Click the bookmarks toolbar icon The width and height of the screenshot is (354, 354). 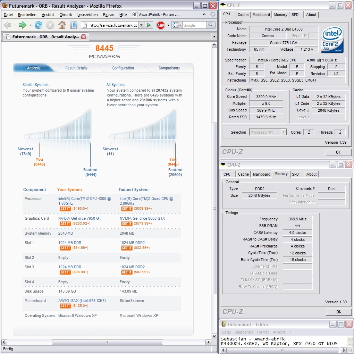[74, 25]
